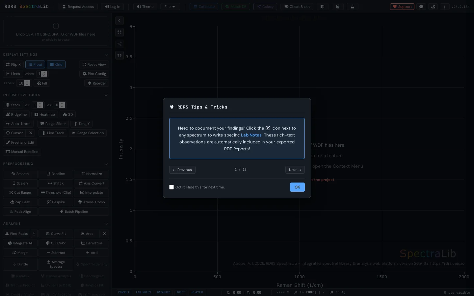Click the quote citation icon beside the plot

pos(119,55)
